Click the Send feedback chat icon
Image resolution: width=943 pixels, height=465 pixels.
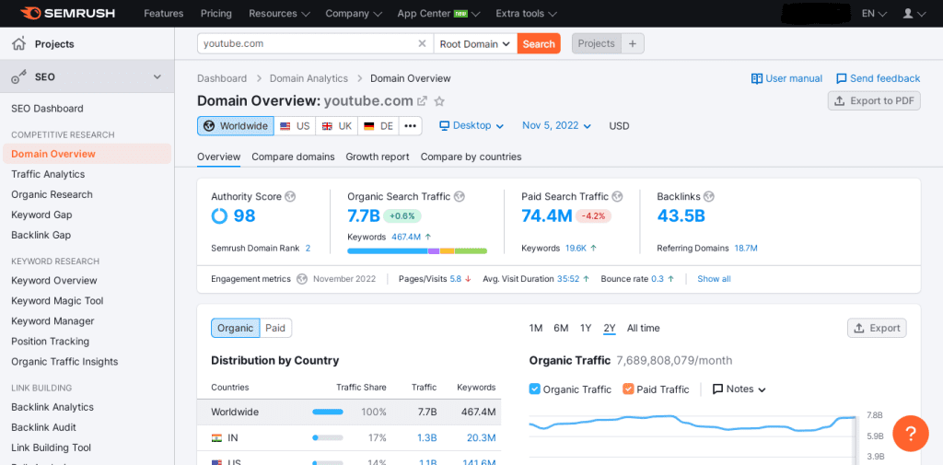tap(842, 78)
